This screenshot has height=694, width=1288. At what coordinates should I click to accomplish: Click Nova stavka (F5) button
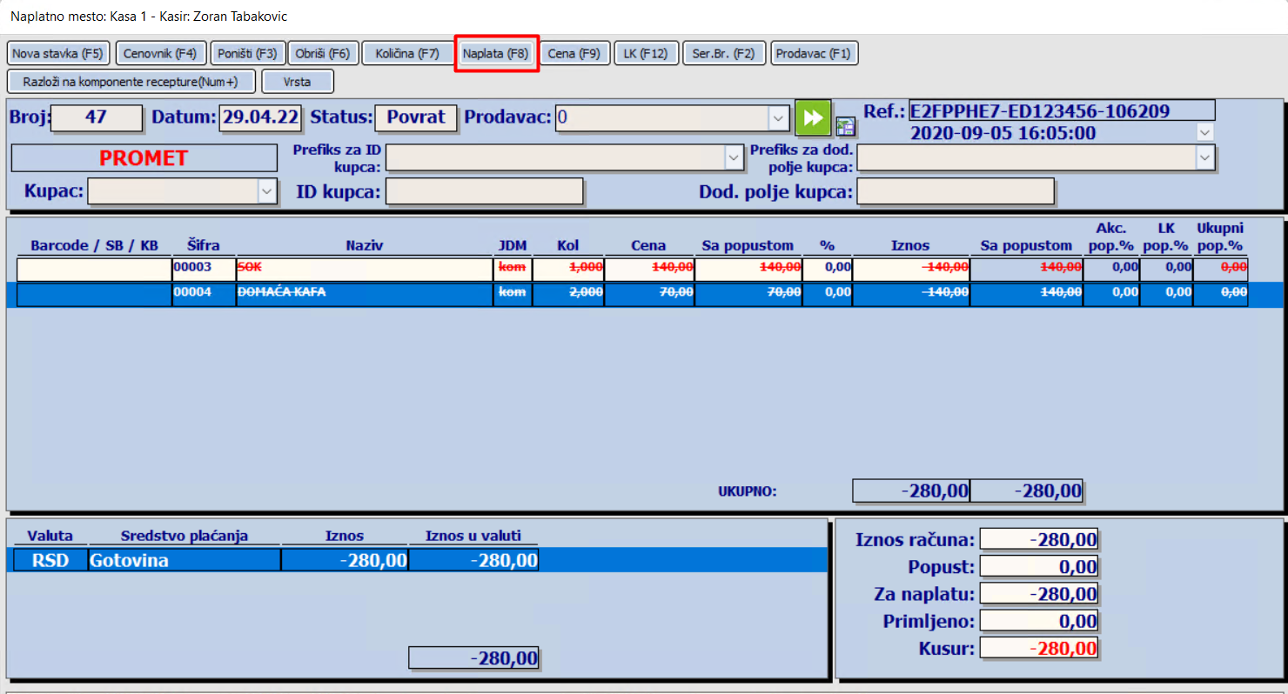click(x=57, y=54)
